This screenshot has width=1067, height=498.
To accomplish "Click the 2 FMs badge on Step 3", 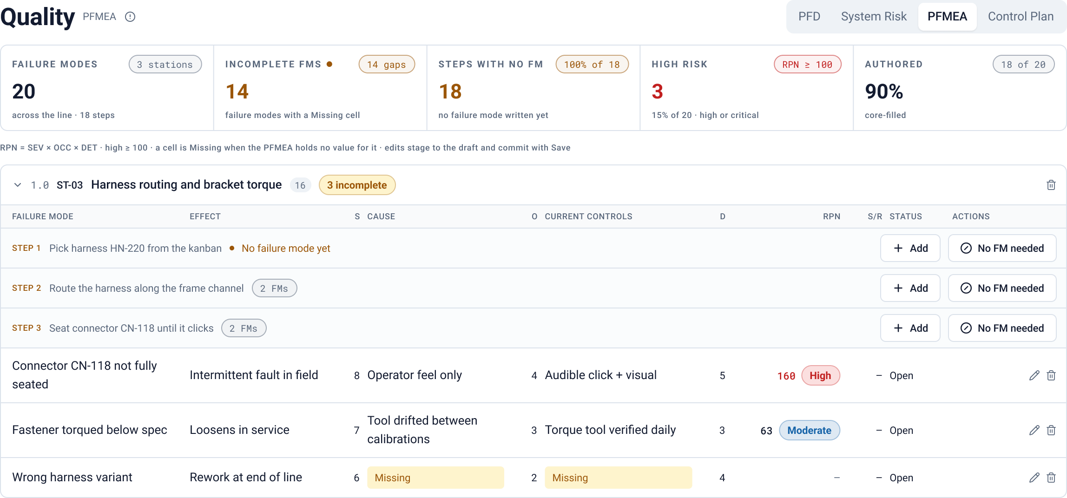I will point(244,328).
